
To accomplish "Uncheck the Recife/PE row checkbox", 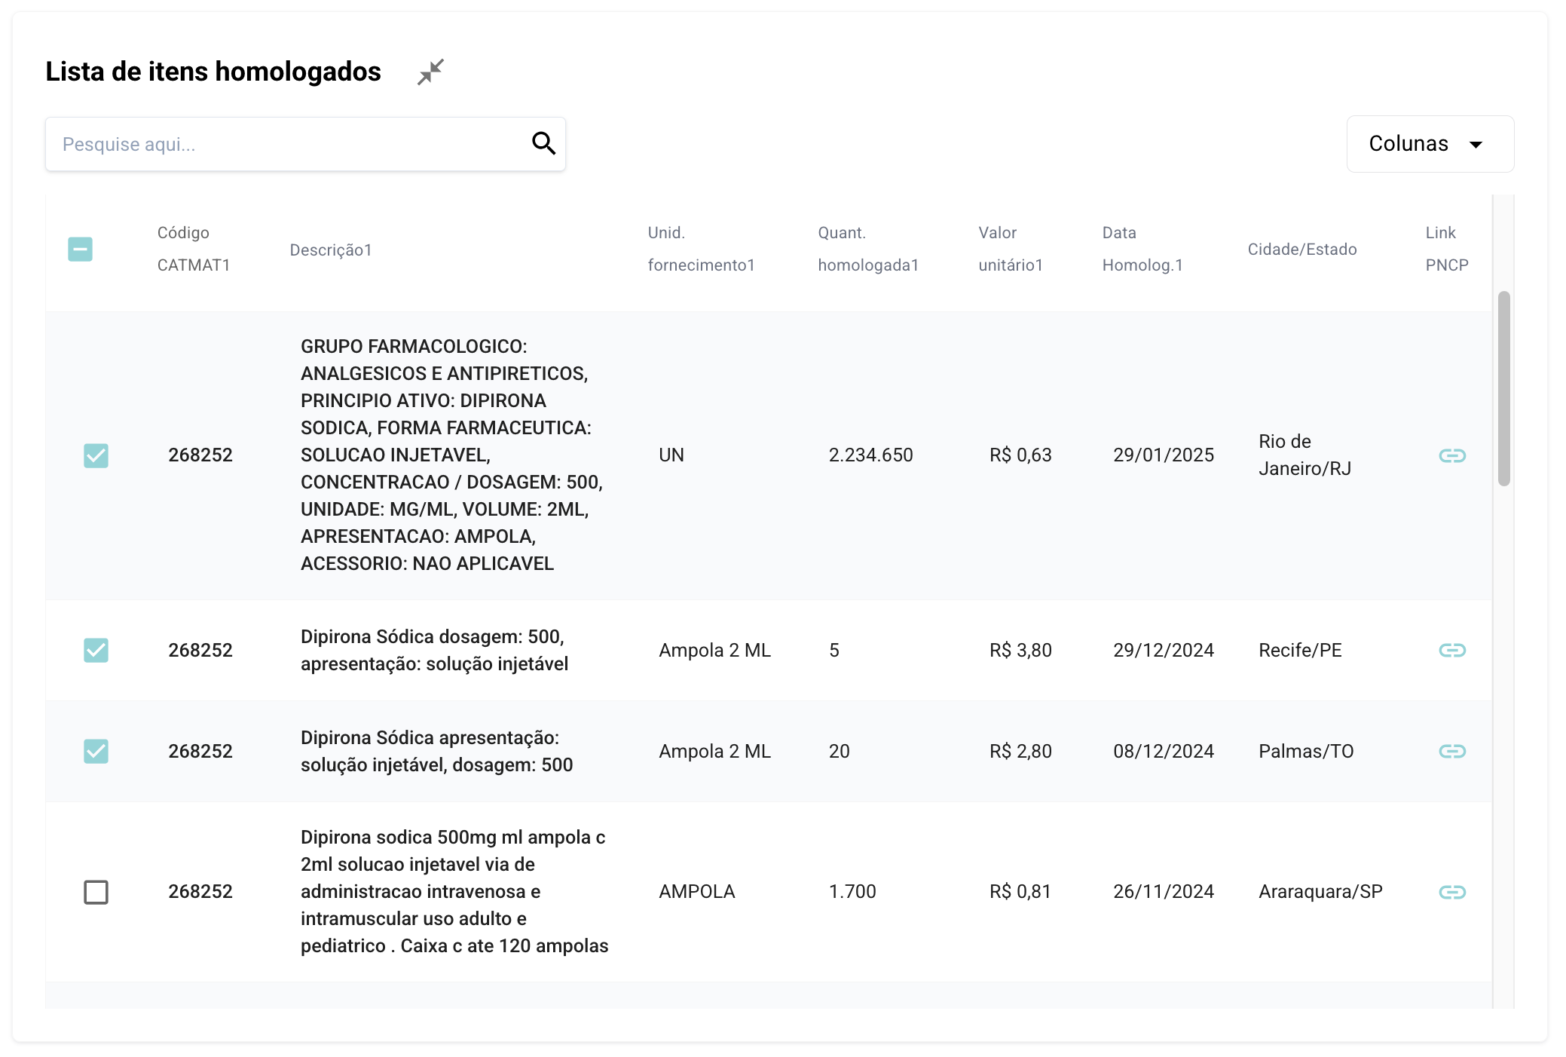I will 96,650.
